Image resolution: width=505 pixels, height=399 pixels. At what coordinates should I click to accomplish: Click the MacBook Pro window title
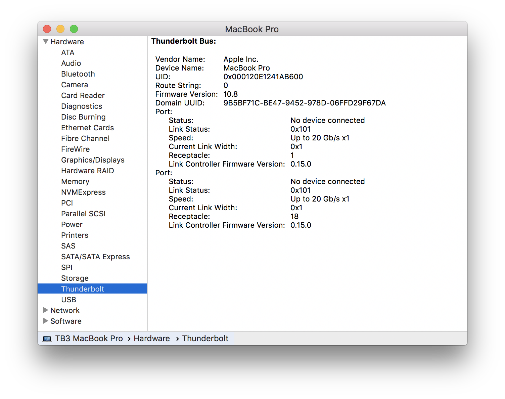tap(252, 29)
